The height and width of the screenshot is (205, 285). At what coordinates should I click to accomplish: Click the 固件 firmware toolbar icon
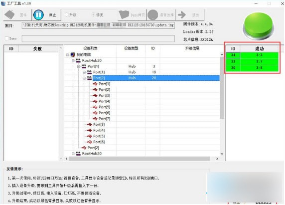[x=9, y=14]
